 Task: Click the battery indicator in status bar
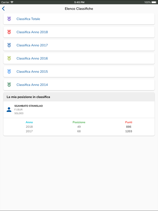[x=154, y=2]
